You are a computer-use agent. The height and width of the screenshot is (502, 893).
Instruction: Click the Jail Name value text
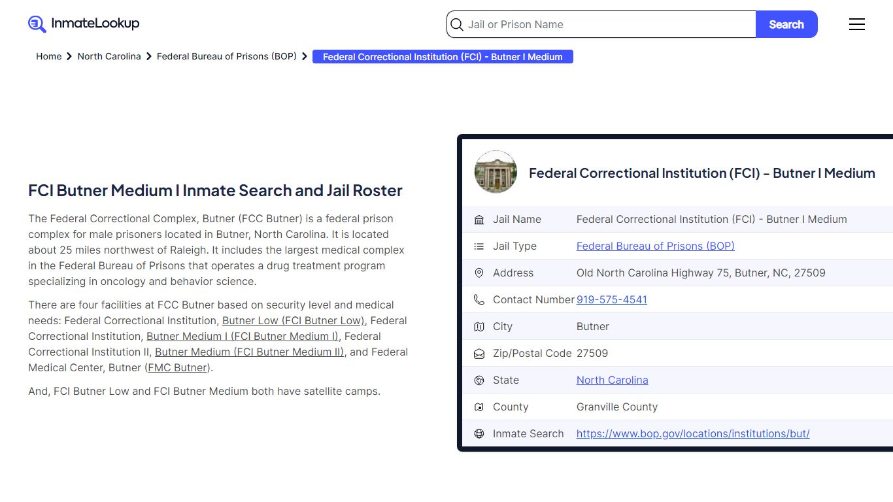712,219
